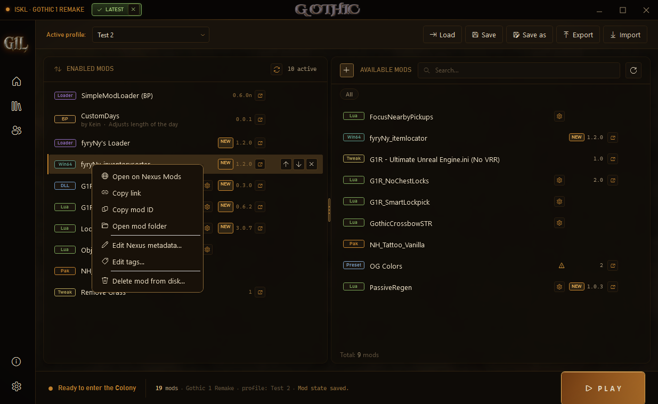Open settings gear for the enabled DLL mod
658x404 pixels.
click(x=208, y=185)
